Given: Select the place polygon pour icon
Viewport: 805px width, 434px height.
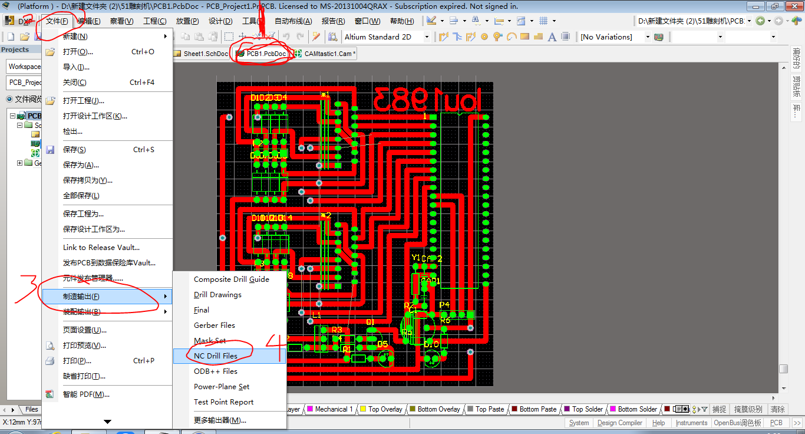Looking at the screenshot, I should pyautogui.click(x=538, y=37).
